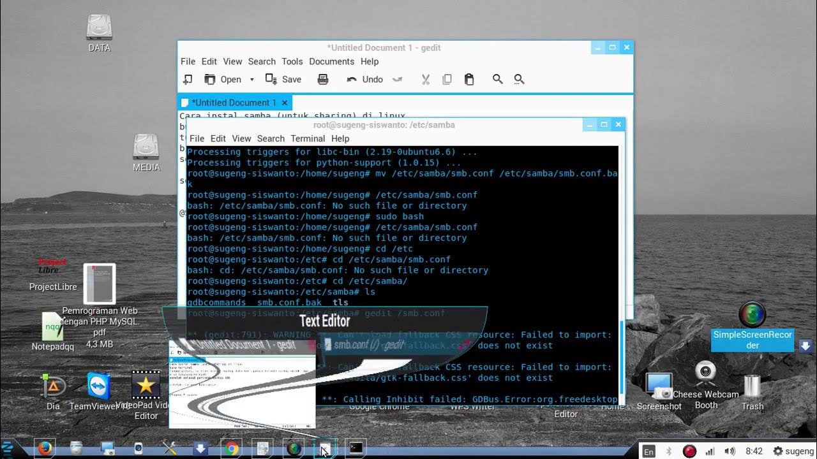Click the Bluetooth tray icon
Screen dimensions: 817x459
669,451
